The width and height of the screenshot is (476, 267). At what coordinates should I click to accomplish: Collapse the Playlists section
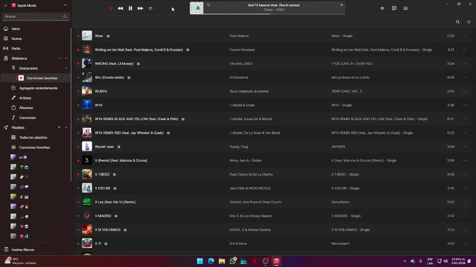[x=66, y=128]
